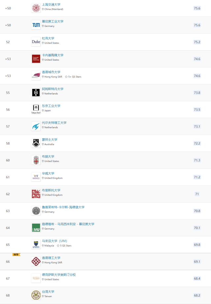This screenshot has height=304, width=211.
Task: Click the Carnegie Mellon red logo
Action: coord(36,59)
